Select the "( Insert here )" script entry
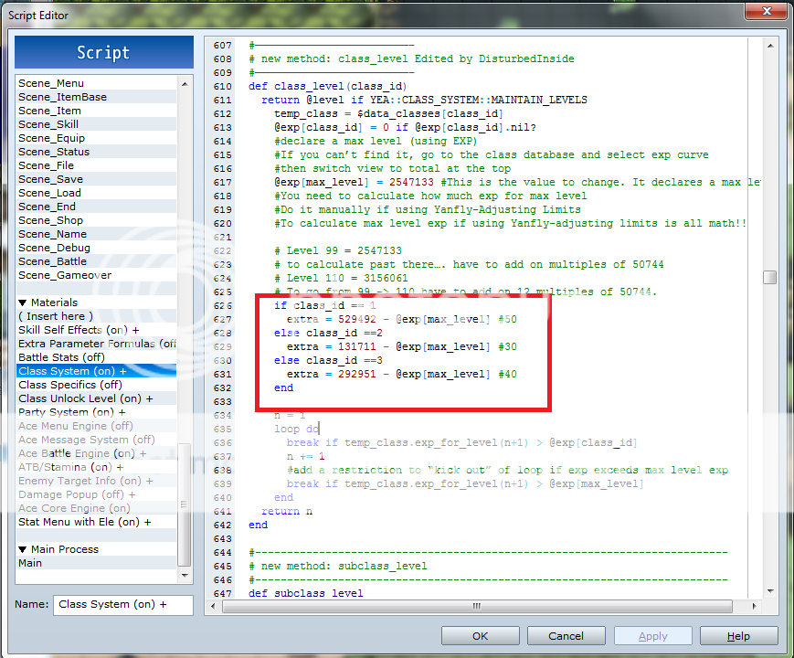 (x=55, y=316)
